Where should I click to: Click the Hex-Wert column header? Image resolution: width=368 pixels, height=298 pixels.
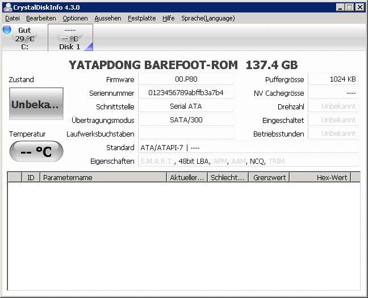tap(320, 177)
